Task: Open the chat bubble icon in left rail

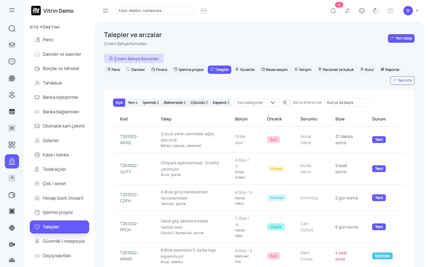Action: click(x=12, y=78)
